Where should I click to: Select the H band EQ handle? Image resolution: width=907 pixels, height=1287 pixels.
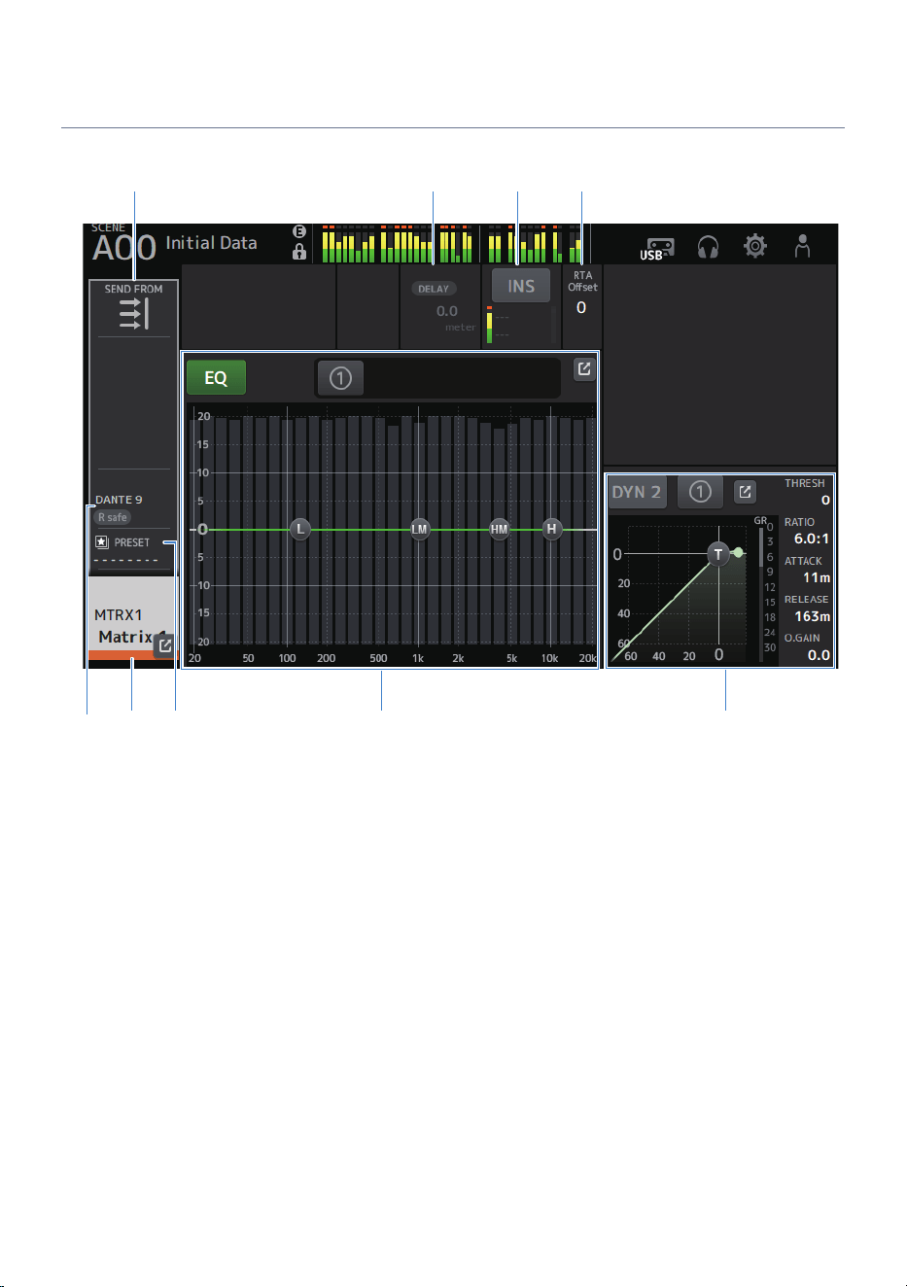(551, 529)
